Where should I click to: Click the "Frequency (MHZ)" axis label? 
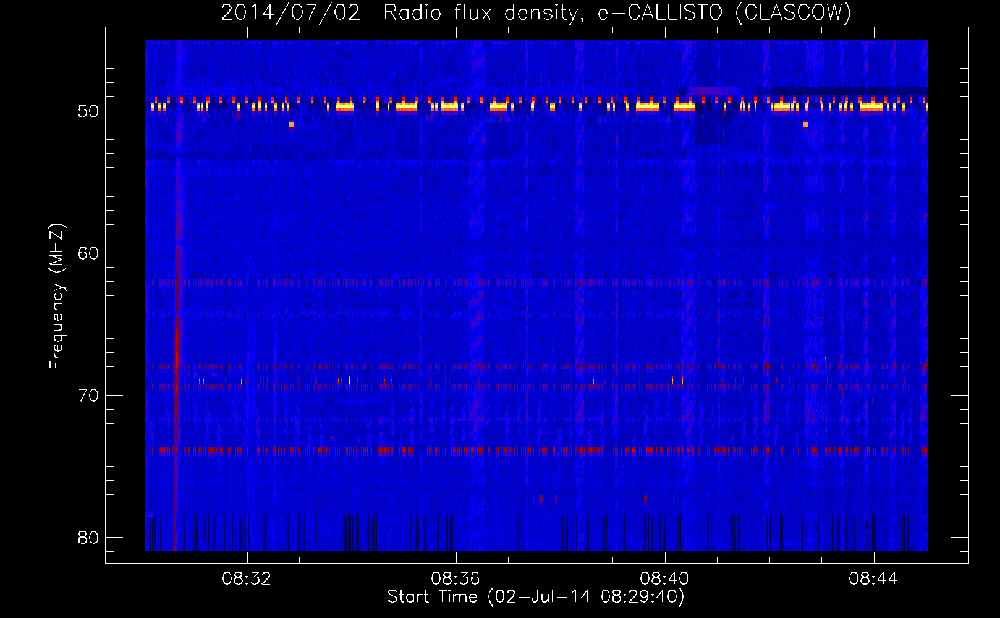(x=57, y=297)
